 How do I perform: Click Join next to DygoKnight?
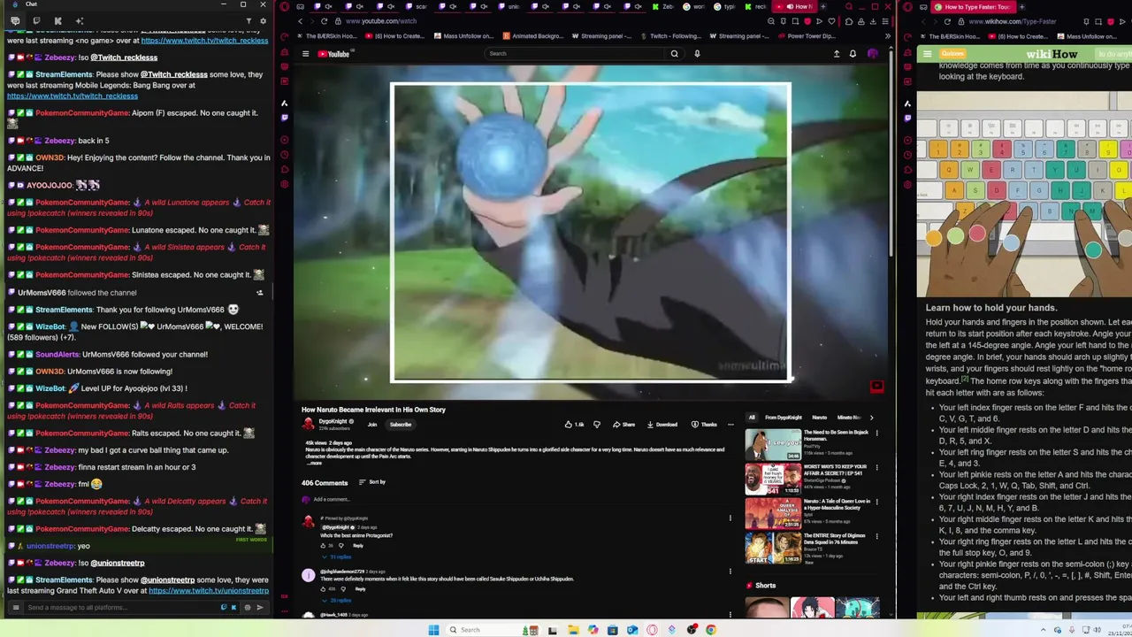372,425
